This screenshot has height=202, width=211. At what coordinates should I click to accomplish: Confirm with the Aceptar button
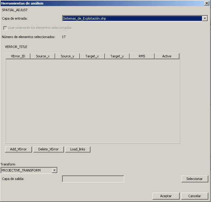166,196
